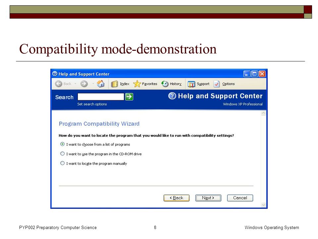Go to the Home page icon

pos(101,84)
